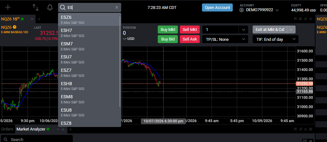Click the 7:28:23 AM CDT clock
The height and width of the screenshot is (142, 327).
(x=162, y=7)
